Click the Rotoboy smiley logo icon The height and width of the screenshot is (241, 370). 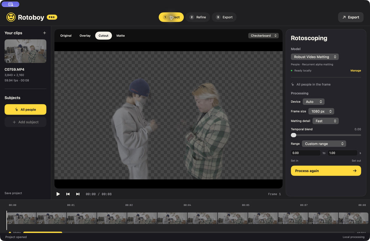point(11,17)
